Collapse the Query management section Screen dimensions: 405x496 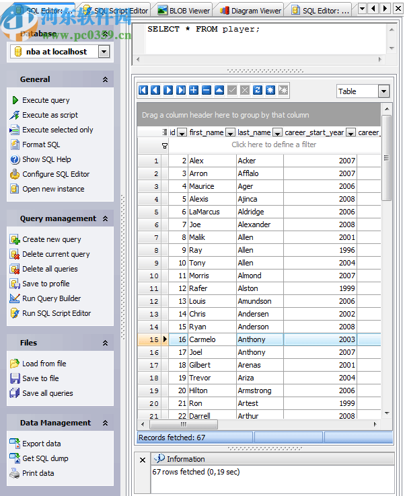tap(105, 218)
